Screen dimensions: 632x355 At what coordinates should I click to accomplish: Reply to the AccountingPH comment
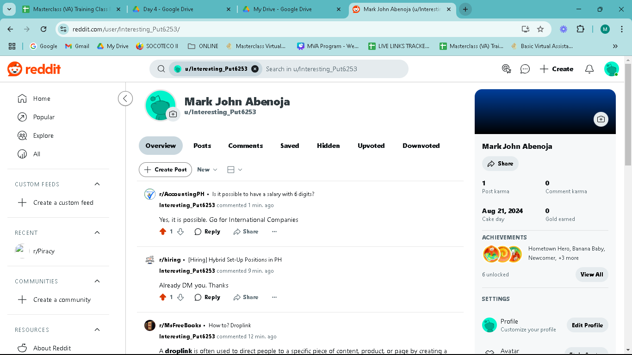point(207,232)
